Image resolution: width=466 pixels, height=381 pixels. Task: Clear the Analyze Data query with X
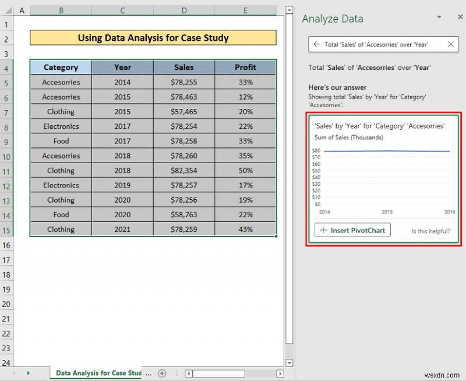tap(450, 44)
